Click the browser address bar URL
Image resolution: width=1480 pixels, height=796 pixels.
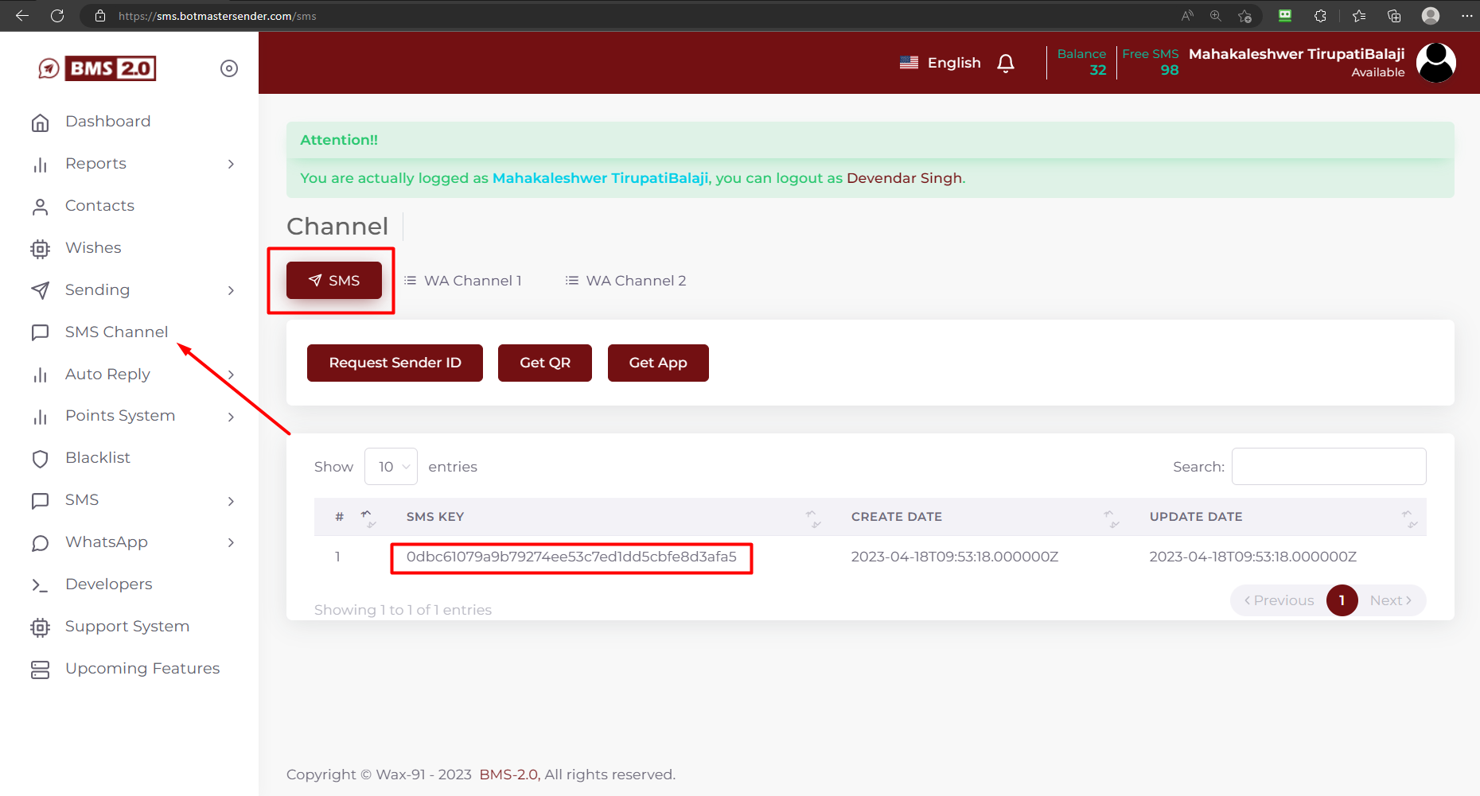(216, 16)
